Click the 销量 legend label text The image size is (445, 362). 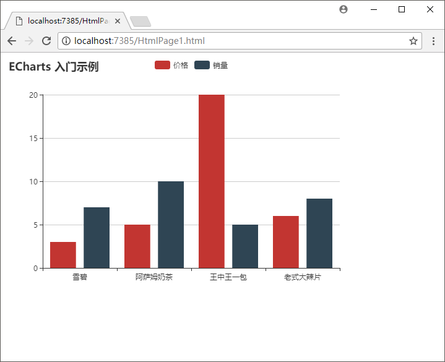(x=220, y=65)
